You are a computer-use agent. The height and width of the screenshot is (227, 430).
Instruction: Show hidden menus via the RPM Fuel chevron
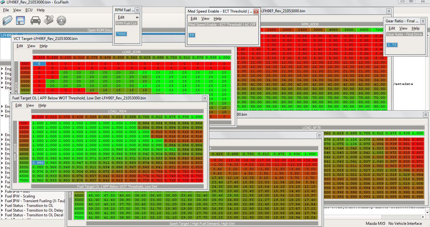pyautogui.click(x=137, y=17)
